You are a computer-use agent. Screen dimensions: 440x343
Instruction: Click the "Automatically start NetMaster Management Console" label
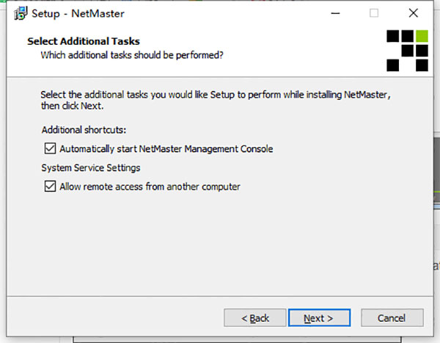coord(166,149)
